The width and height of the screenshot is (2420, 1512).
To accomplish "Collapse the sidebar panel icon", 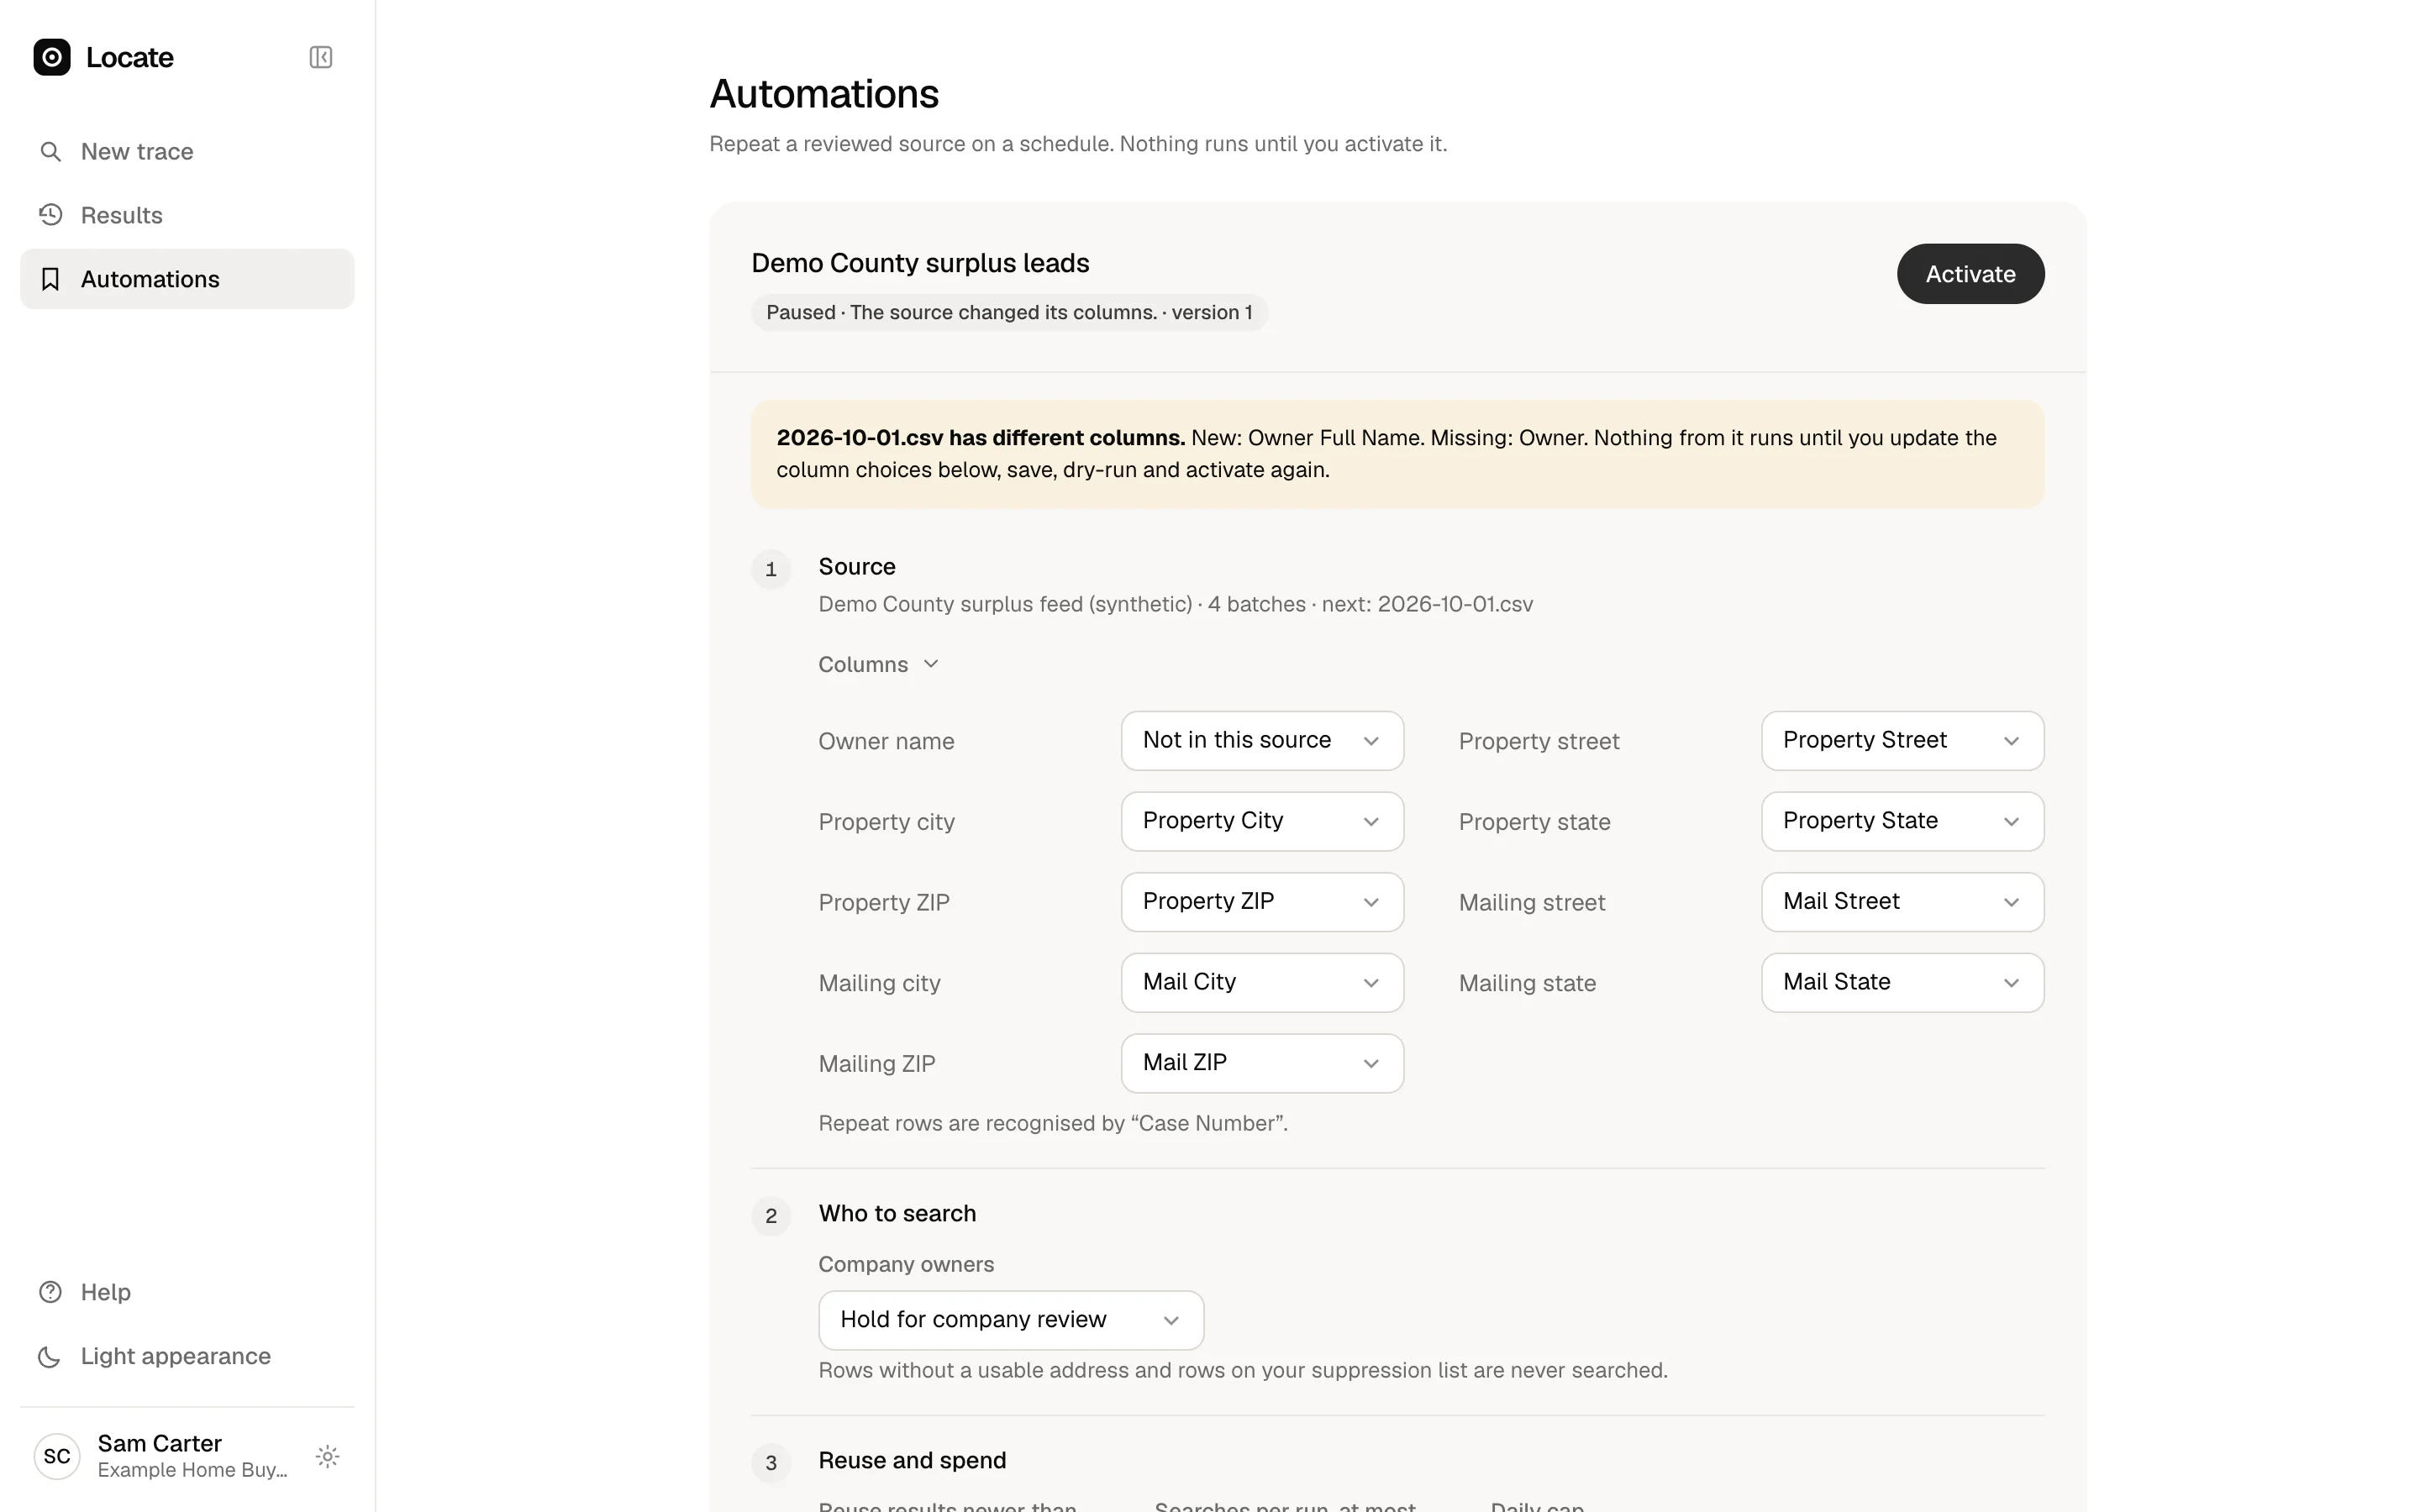I will click(320, 57).
